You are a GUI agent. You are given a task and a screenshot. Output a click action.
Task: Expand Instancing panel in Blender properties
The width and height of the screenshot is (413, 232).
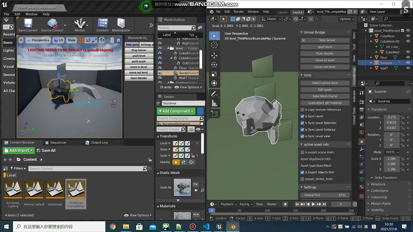click(378, 197)
